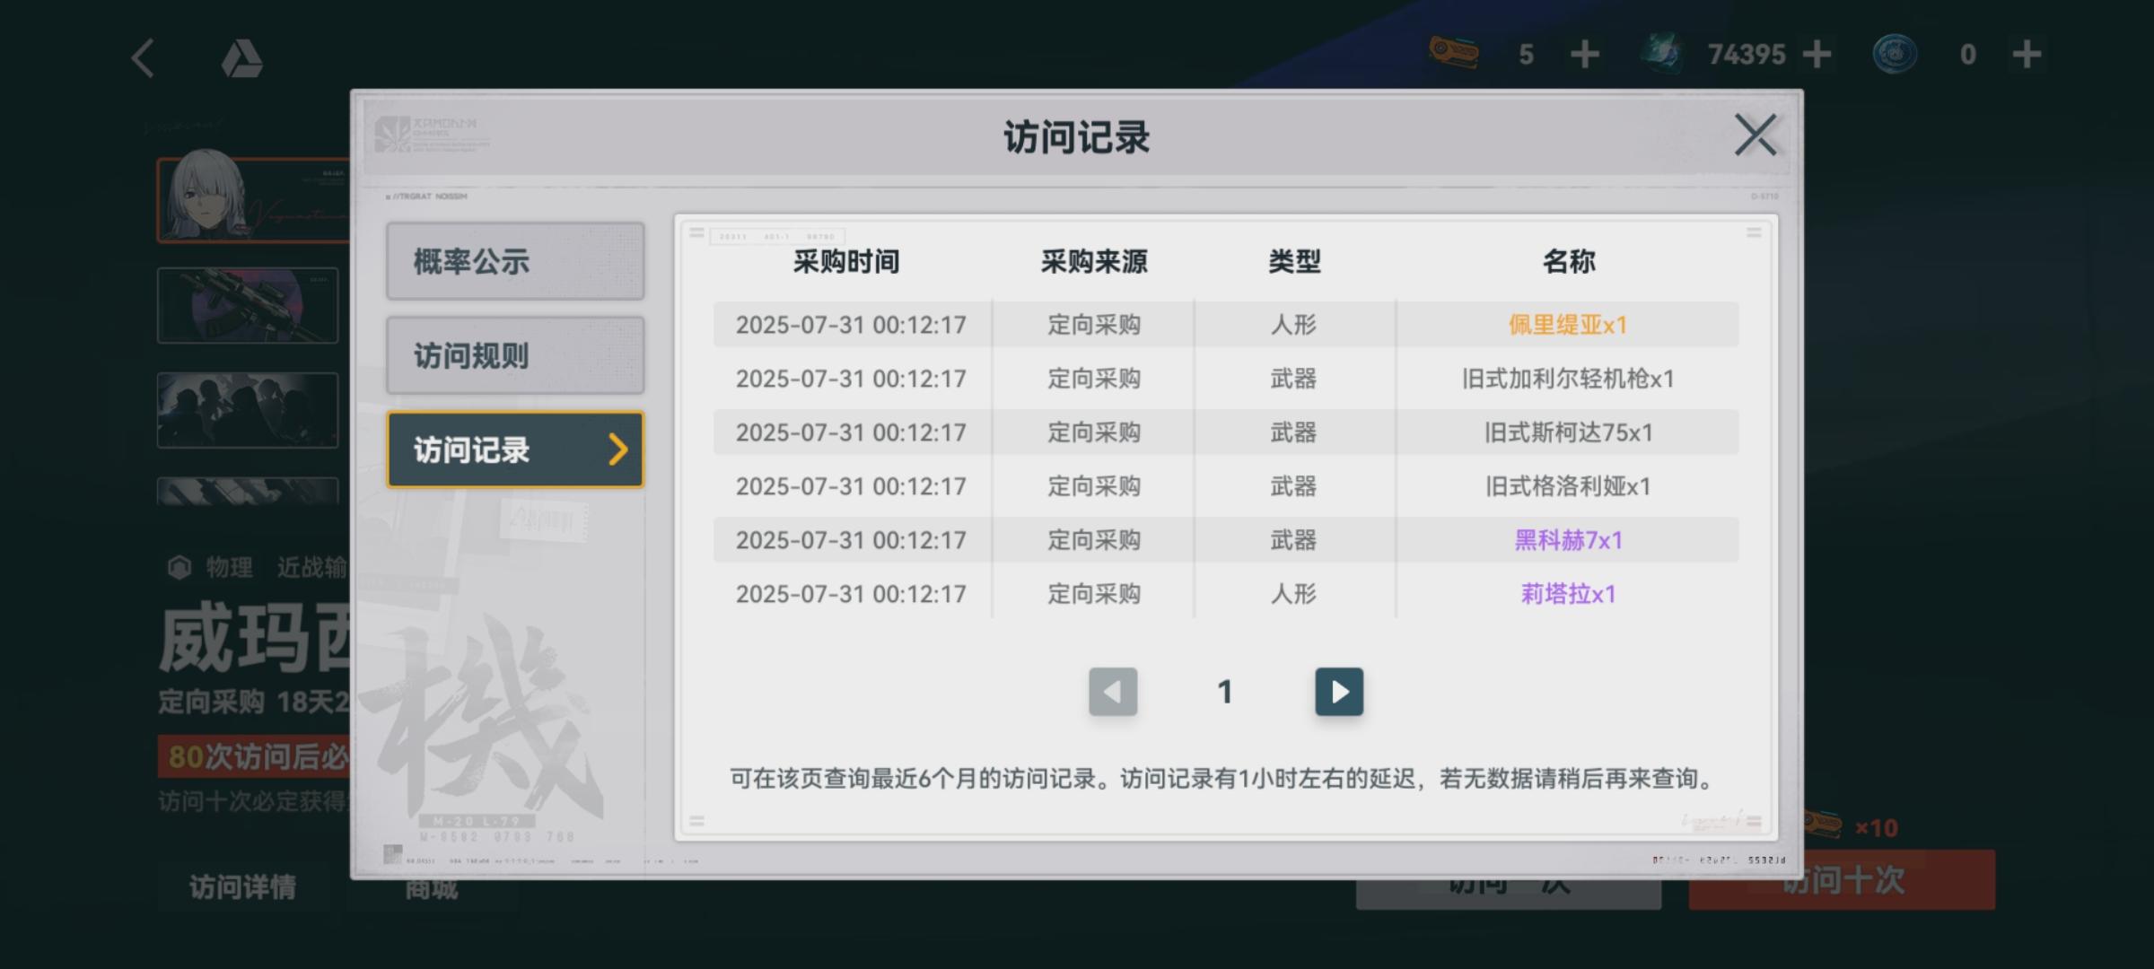This screenshot has height=969, width=2154.
Task: Click the blue coin currency icon
Action: pos(1895,54)
